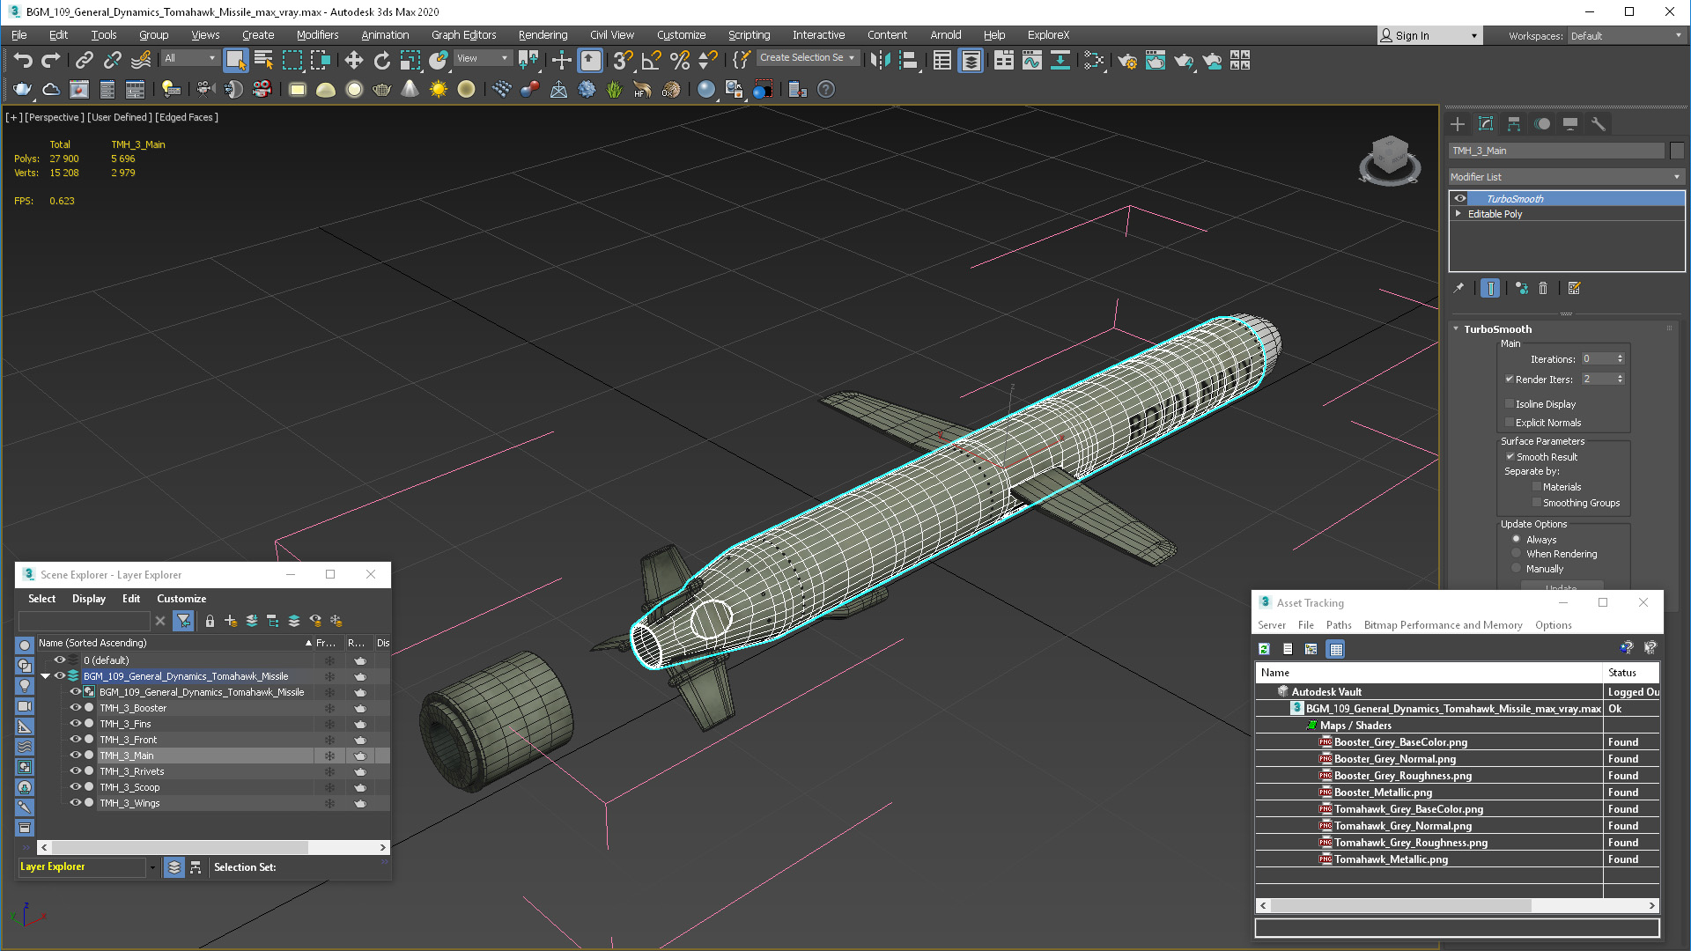
Task: Click the cone primitive icon
Action: [x=410, y=89]
